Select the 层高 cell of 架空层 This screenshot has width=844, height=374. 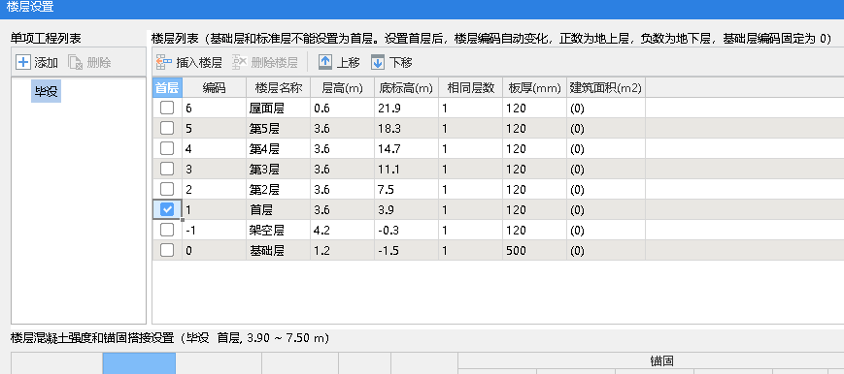pyautogui.click(x=342, y=230)
